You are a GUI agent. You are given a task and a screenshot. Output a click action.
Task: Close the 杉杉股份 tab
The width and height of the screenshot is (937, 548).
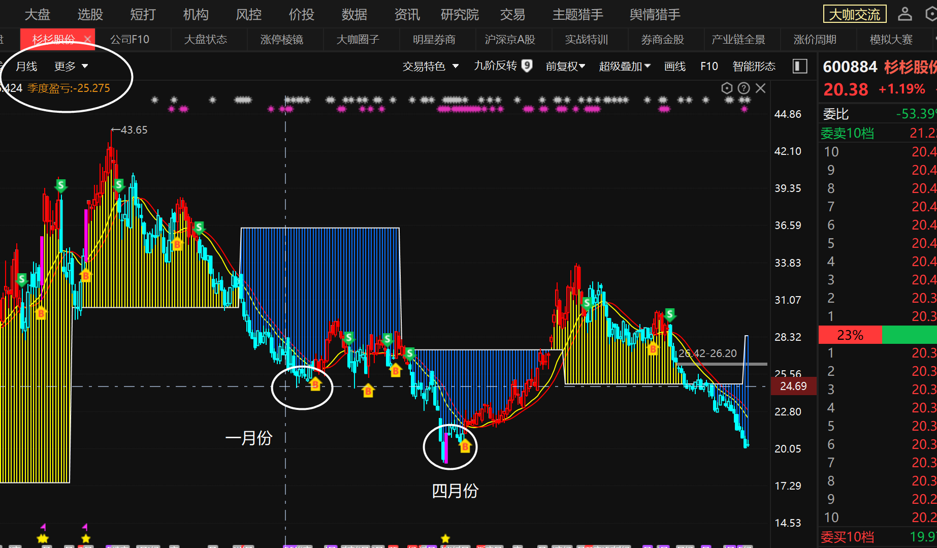(x=87, y=39)
